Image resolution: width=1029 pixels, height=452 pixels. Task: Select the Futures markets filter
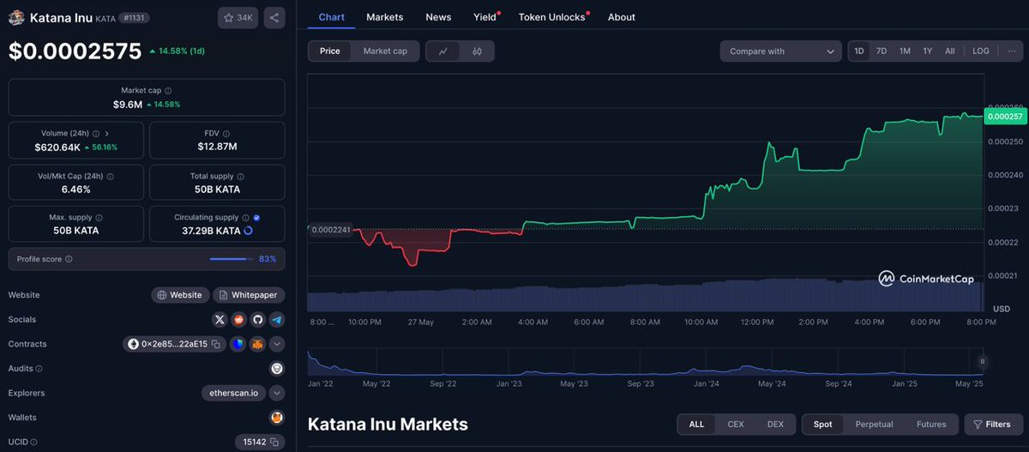931,425
